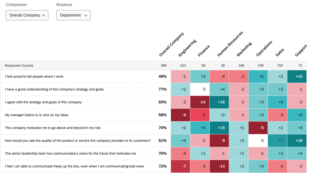Select the +7 Sales cell for product quality

pyautogui.click(x=277, y=141)
